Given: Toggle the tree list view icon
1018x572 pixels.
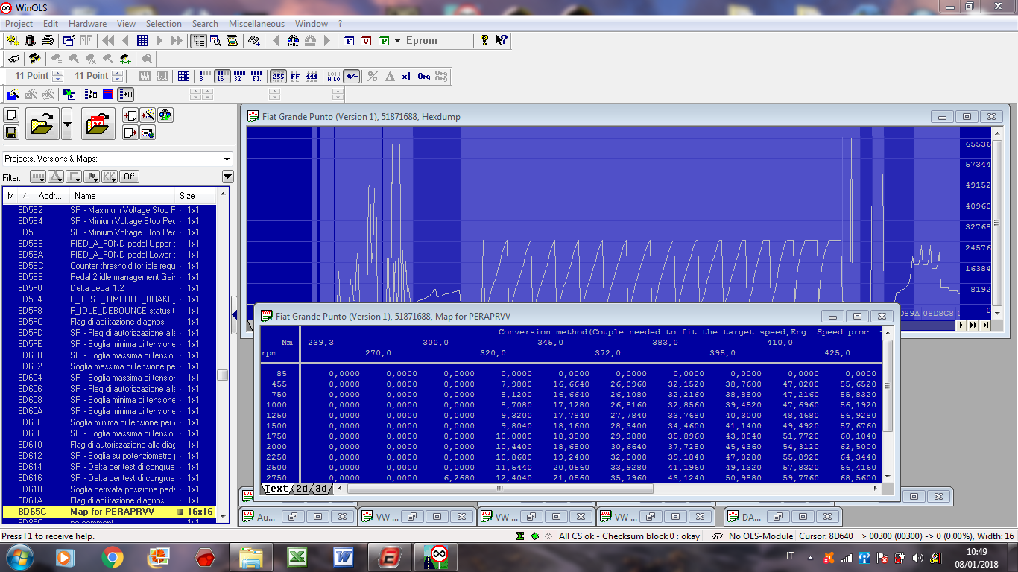Looking at the screenshot, I should point(198,41).
